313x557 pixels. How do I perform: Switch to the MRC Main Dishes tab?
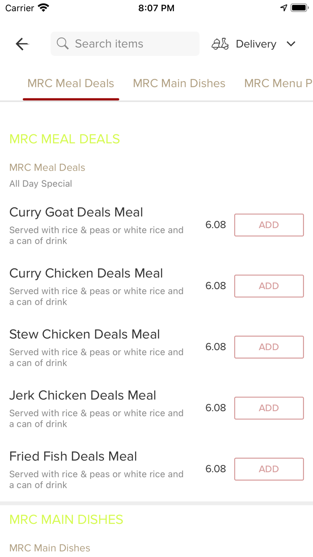point(179,83)
